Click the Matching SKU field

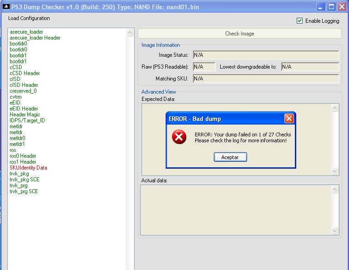pyautogui.click(x=266, y=79)
